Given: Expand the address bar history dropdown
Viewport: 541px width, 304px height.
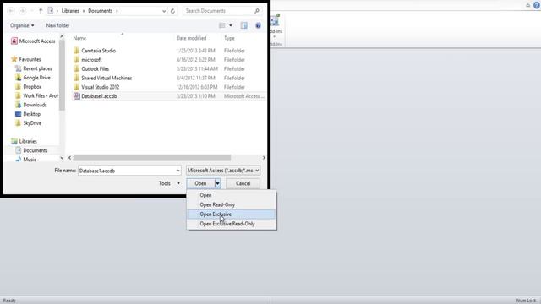Looking at the screenshot, I should click(164, 11).
